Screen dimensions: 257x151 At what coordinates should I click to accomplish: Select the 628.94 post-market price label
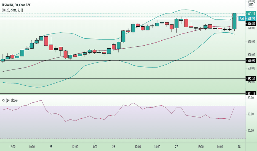(251, 18)
